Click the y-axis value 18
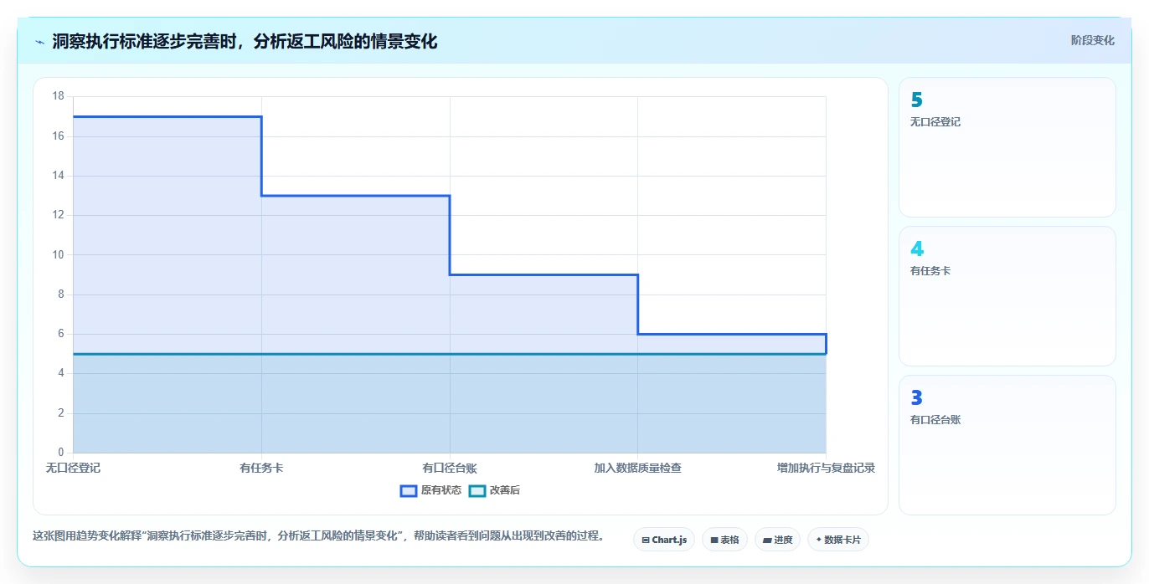The width and height of the screenshot is (1149, 584). pos(58,96)
